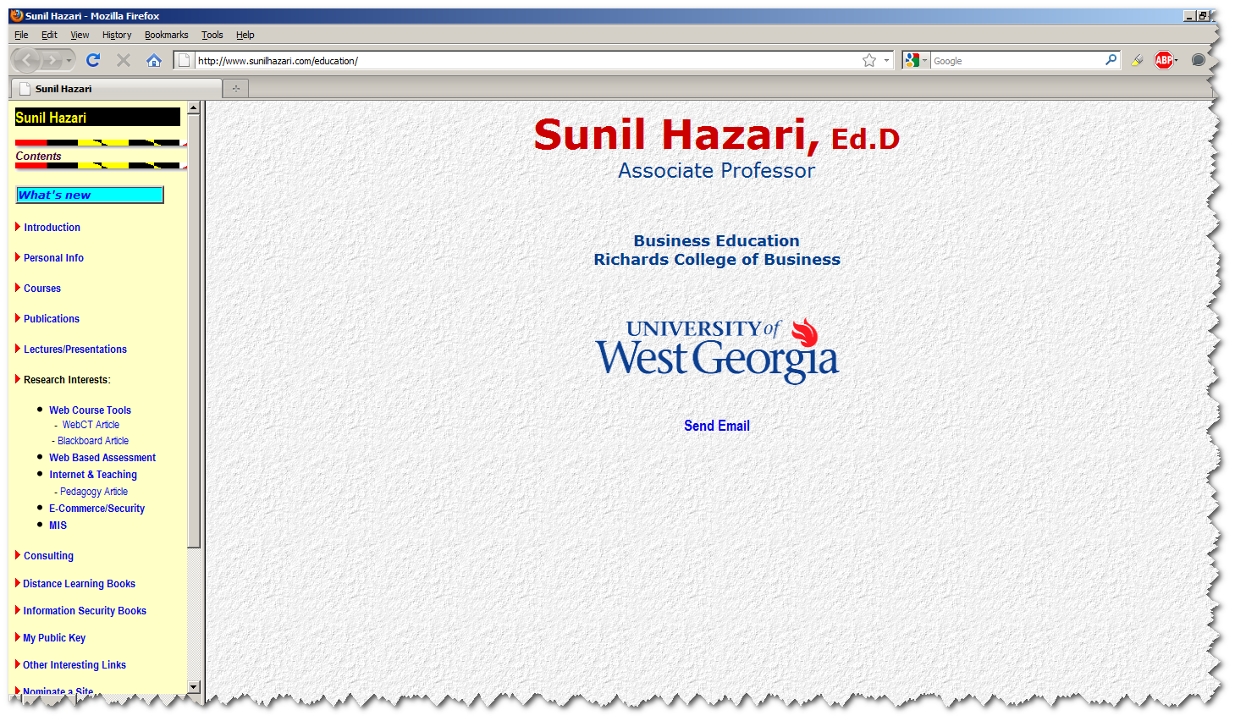Open the Introduction link
The height and width of the screenshot is (721, 1235).
(x=52, y=228)
